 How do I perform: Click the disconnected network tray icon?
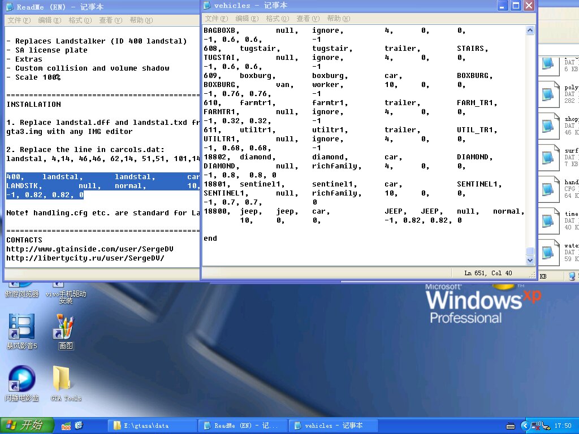(534, 426)
